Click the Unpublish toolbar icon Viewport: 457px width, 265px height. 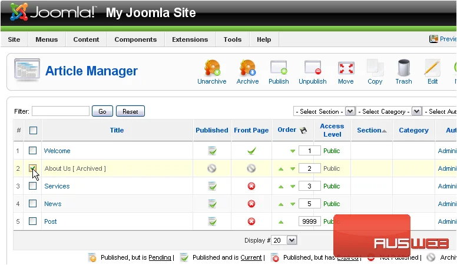(x=313, y=68)
